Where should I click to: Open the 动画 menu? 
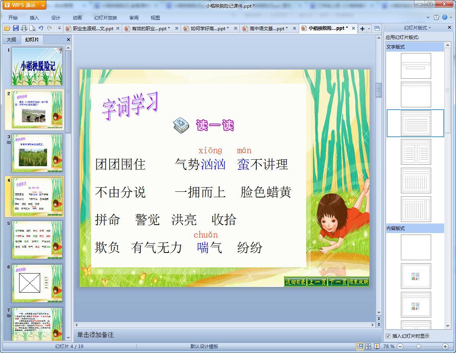[x=77, y=18]
